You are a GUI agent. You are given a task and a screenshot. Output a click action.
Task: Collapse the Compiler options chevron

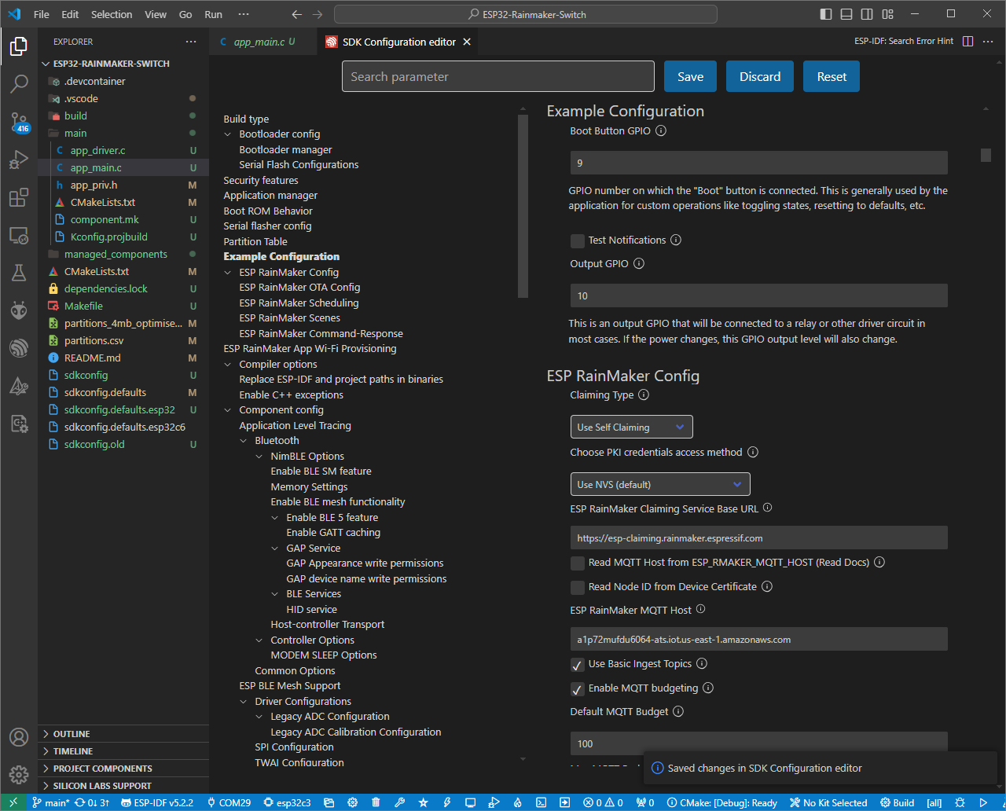[x=229, y=365]
